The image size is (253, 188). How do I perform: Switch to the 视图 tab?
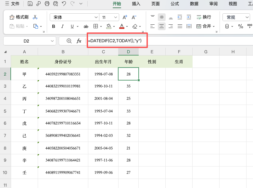tap(233, 4)
